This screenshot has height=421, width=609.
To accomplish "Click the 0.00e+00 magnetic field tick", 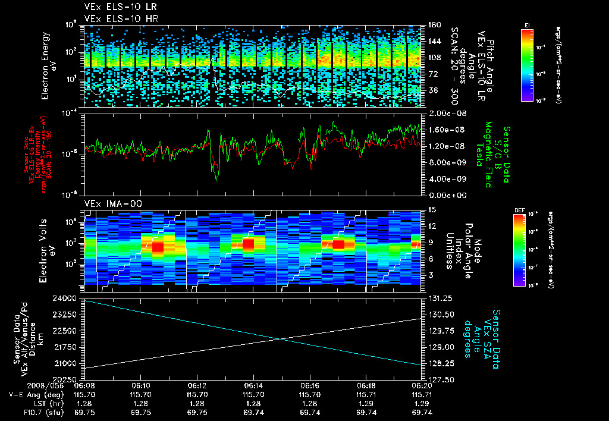I will (x=447, y=196).
